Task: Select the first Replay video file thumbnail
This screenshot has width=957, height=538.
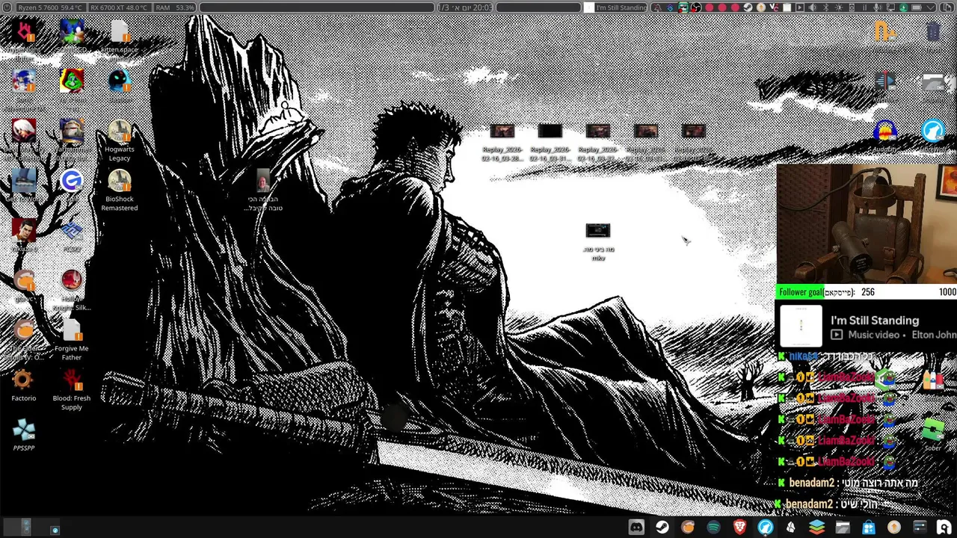Action: click(502, 132)
